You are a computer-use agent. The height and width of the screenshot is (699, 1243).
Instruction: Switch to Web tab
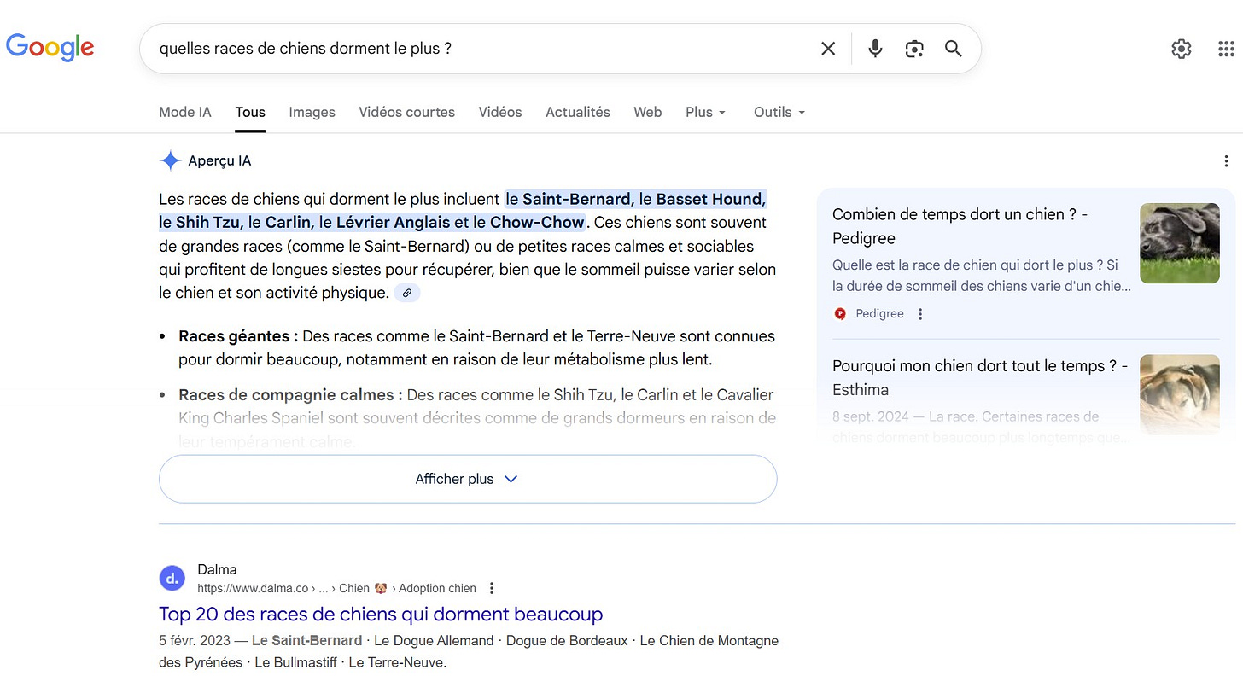[x=647, y=112]
